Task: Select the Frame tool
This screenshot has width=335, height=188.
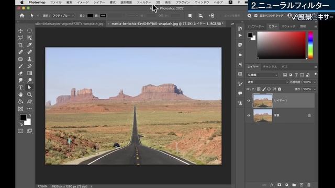Action: 20,109
